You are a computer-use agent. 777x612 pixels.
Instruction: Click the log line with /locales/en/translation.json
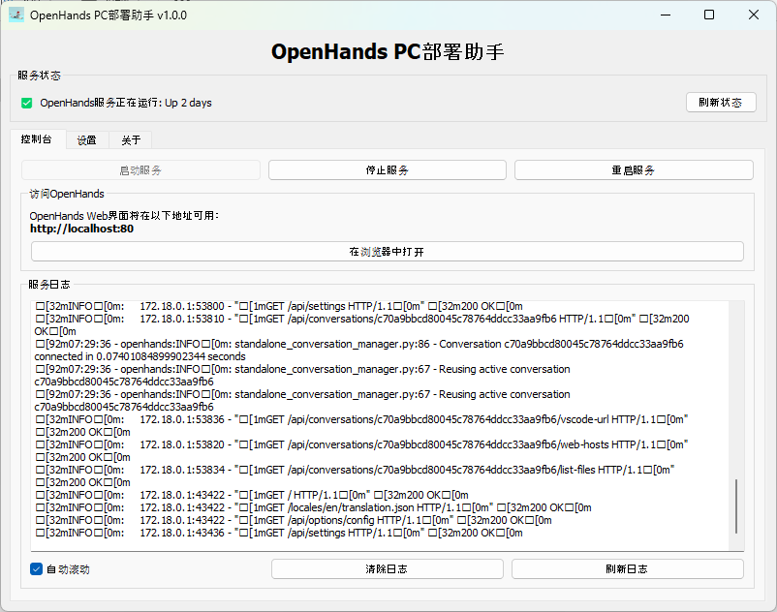(x=314, y=507)
